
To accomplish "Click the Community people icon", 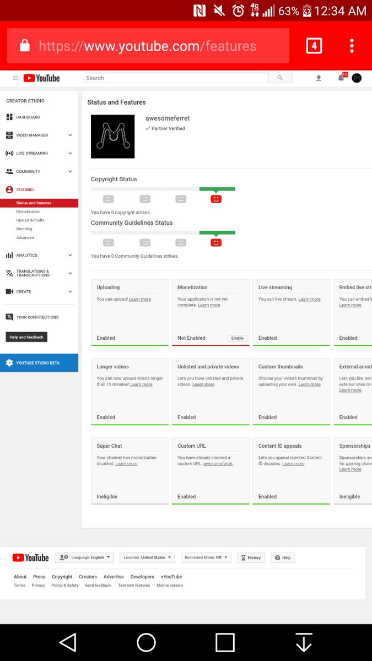I will (x=9, y=171).
